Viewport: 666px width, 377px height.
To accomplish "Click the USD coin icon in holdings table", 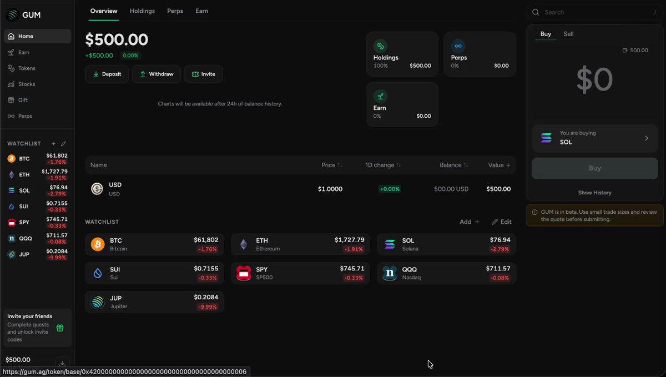I will [x=97, y=189].
